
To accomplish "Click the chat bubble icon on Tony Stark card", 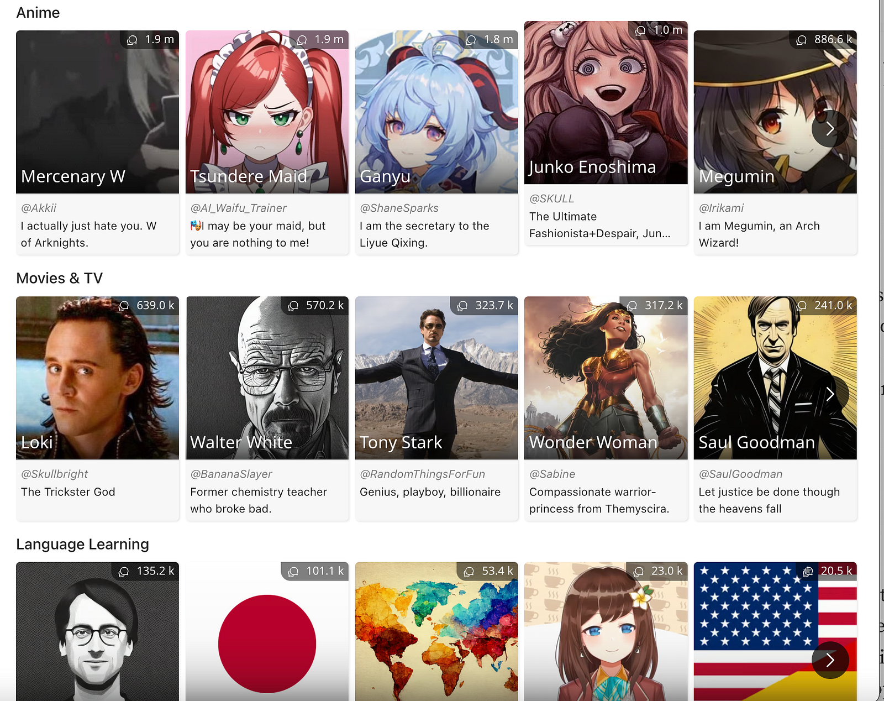I will tap(463, 306).
